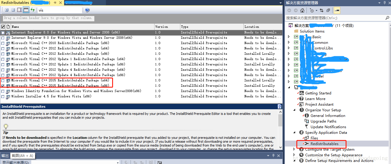Click the help icon in InstallShield Prerequisites header

click(x=279, y=107)
